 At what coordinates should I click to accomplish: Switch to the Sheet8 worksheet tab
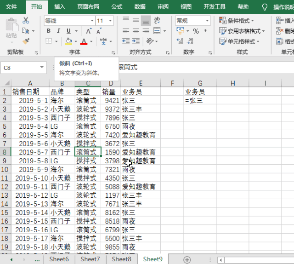[x=121, y=259]
